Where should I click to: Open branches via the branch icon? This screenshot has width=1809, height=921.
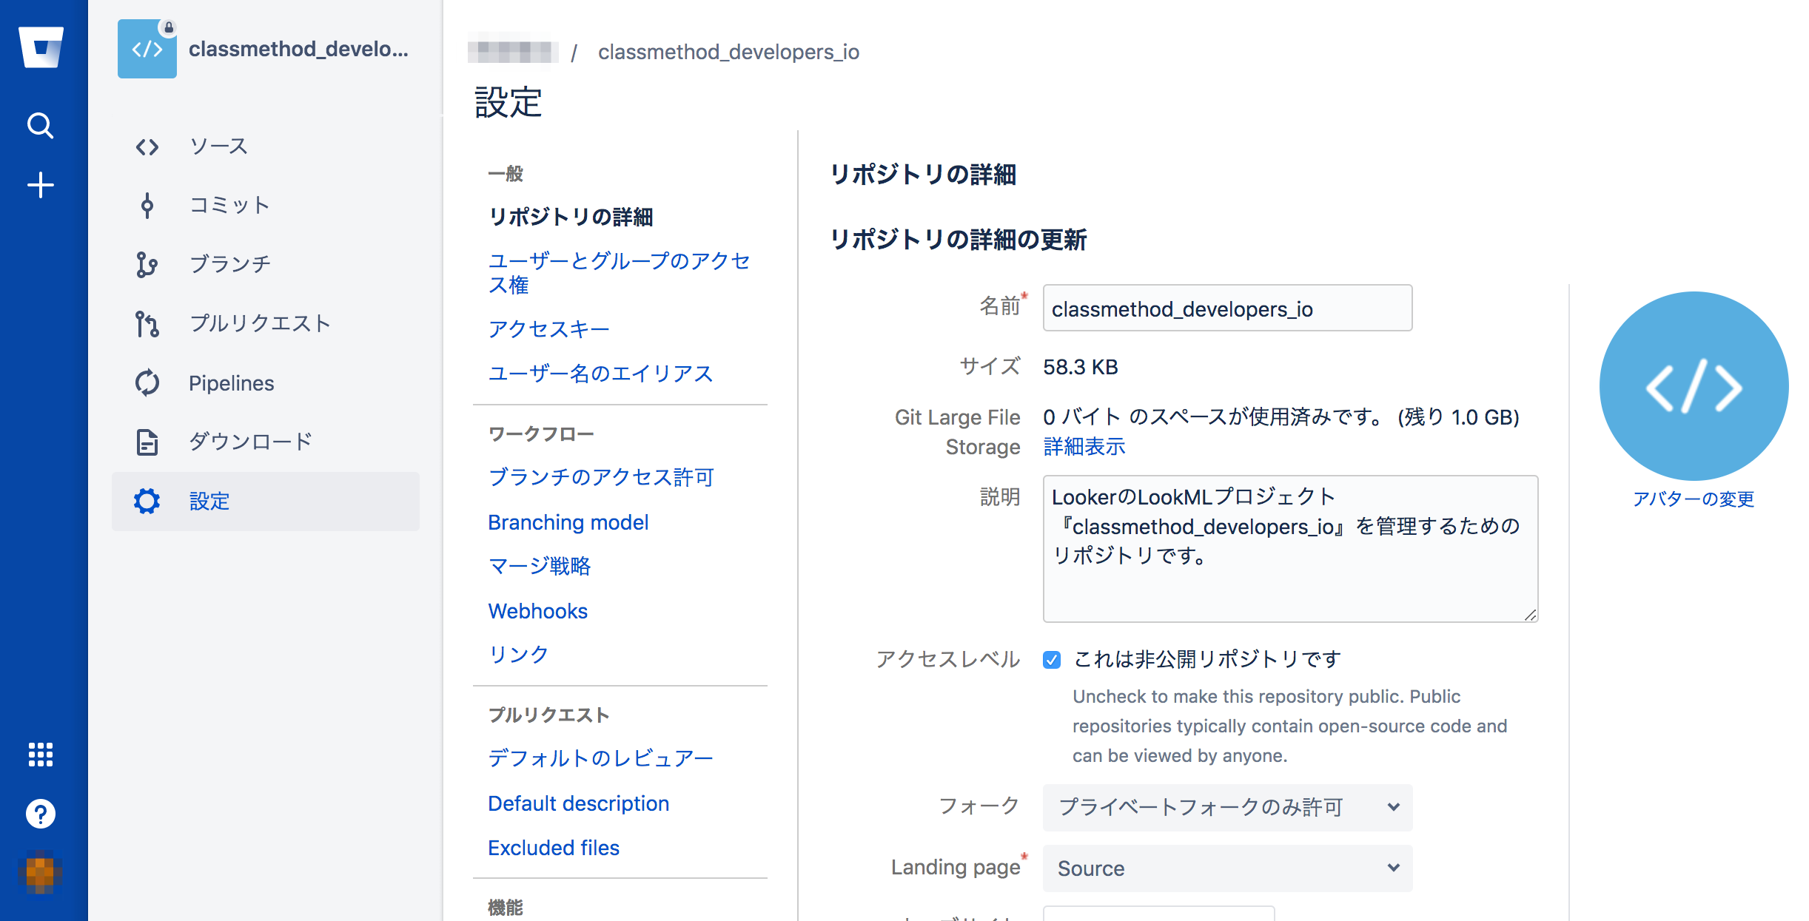[x=147, y=263]
